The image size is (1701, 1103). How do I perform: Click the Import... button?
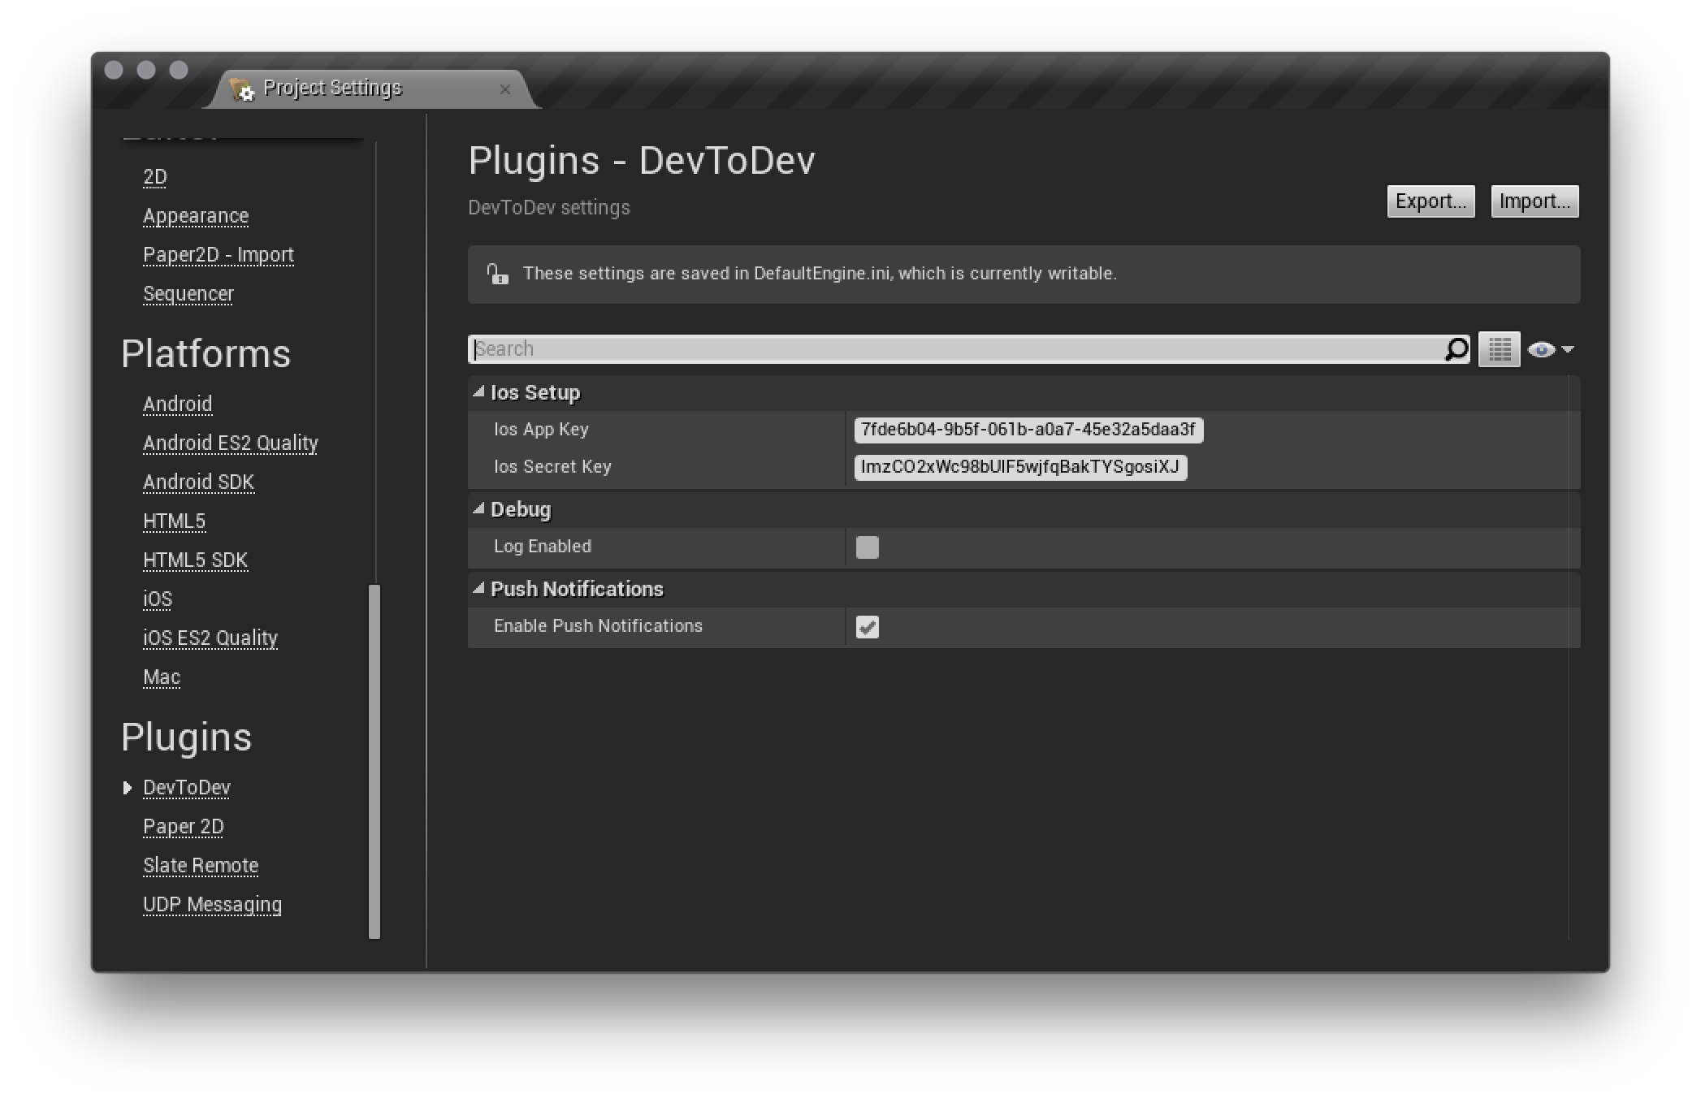pos(1534,201)
